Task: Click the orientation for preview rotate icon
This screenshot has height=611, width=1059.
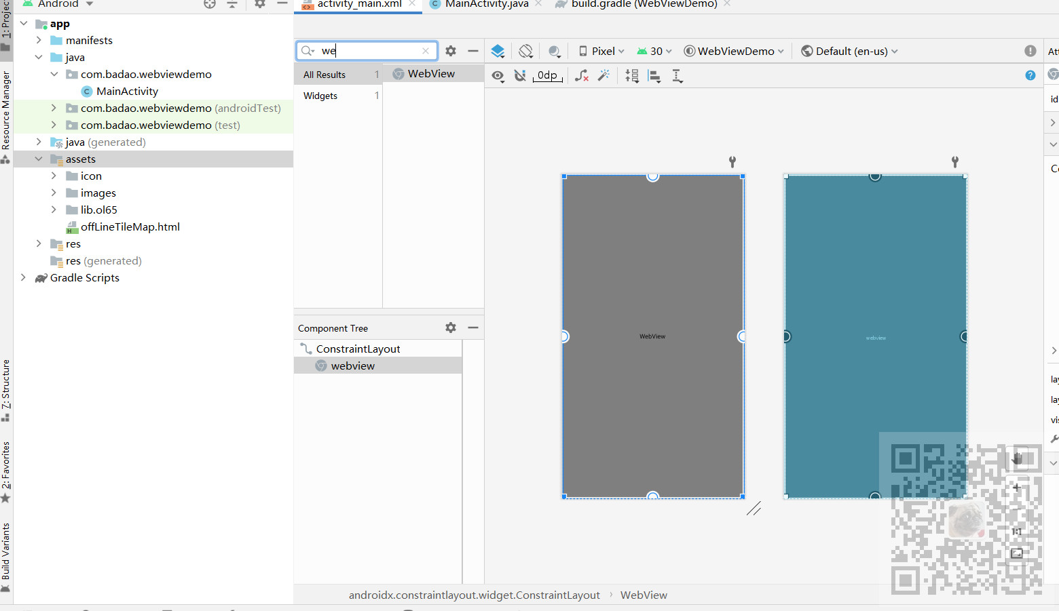Action: click(x=525, y=52)
